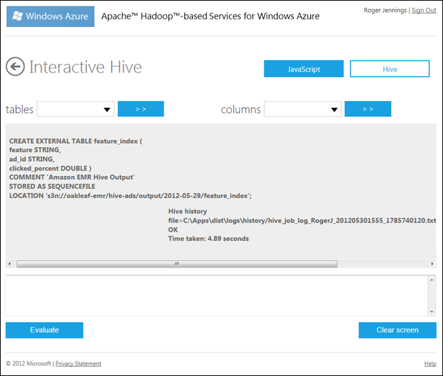This screenshot has width=443, height=376.
Task: Click the Evaluate button
Action: (44, 330)
